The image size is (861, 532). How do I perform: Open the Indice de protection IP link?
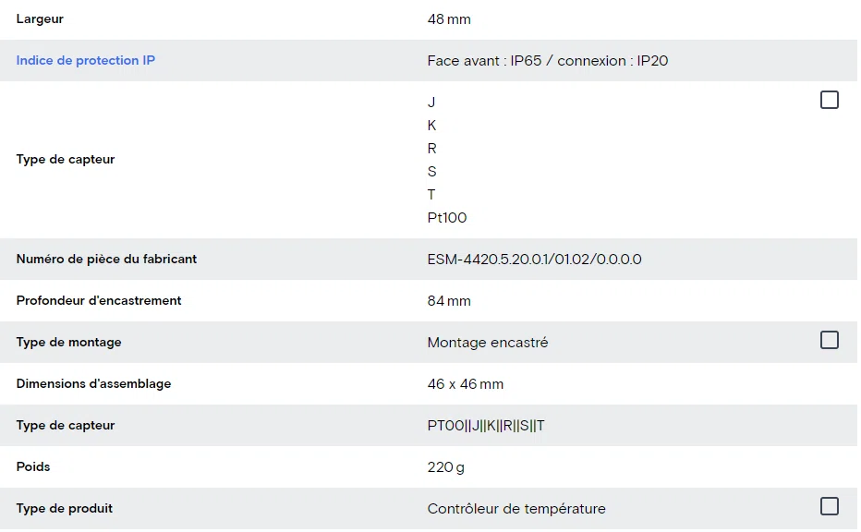[86, 60]
